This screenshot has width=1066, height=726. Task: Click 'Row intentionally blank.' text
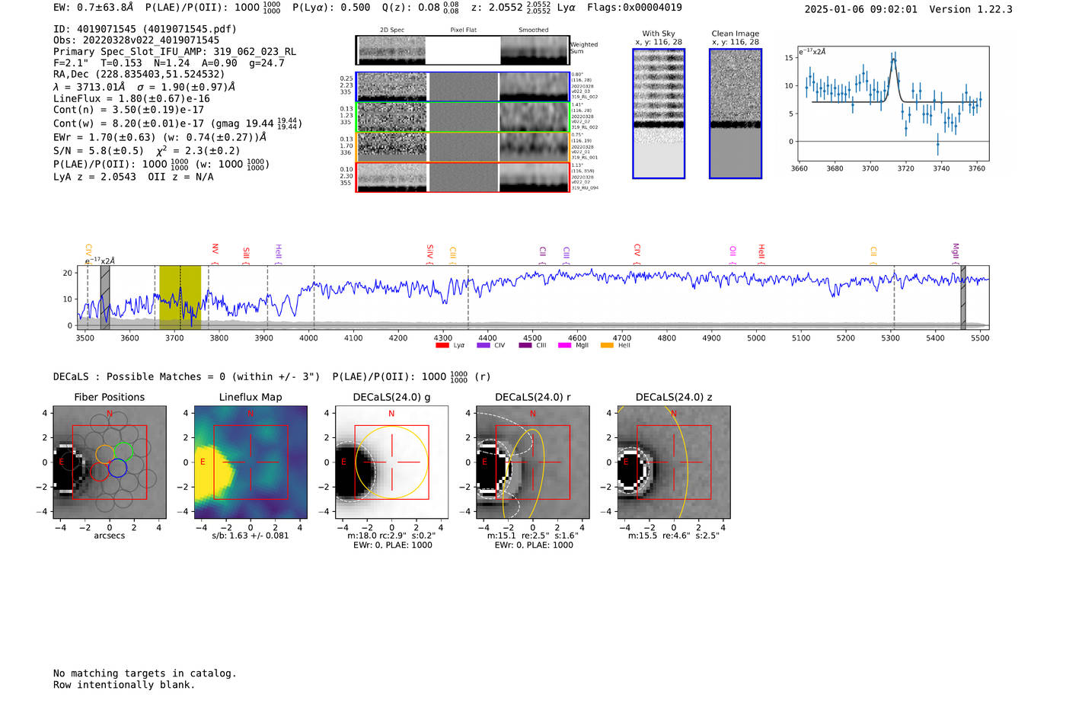[124, 685]
